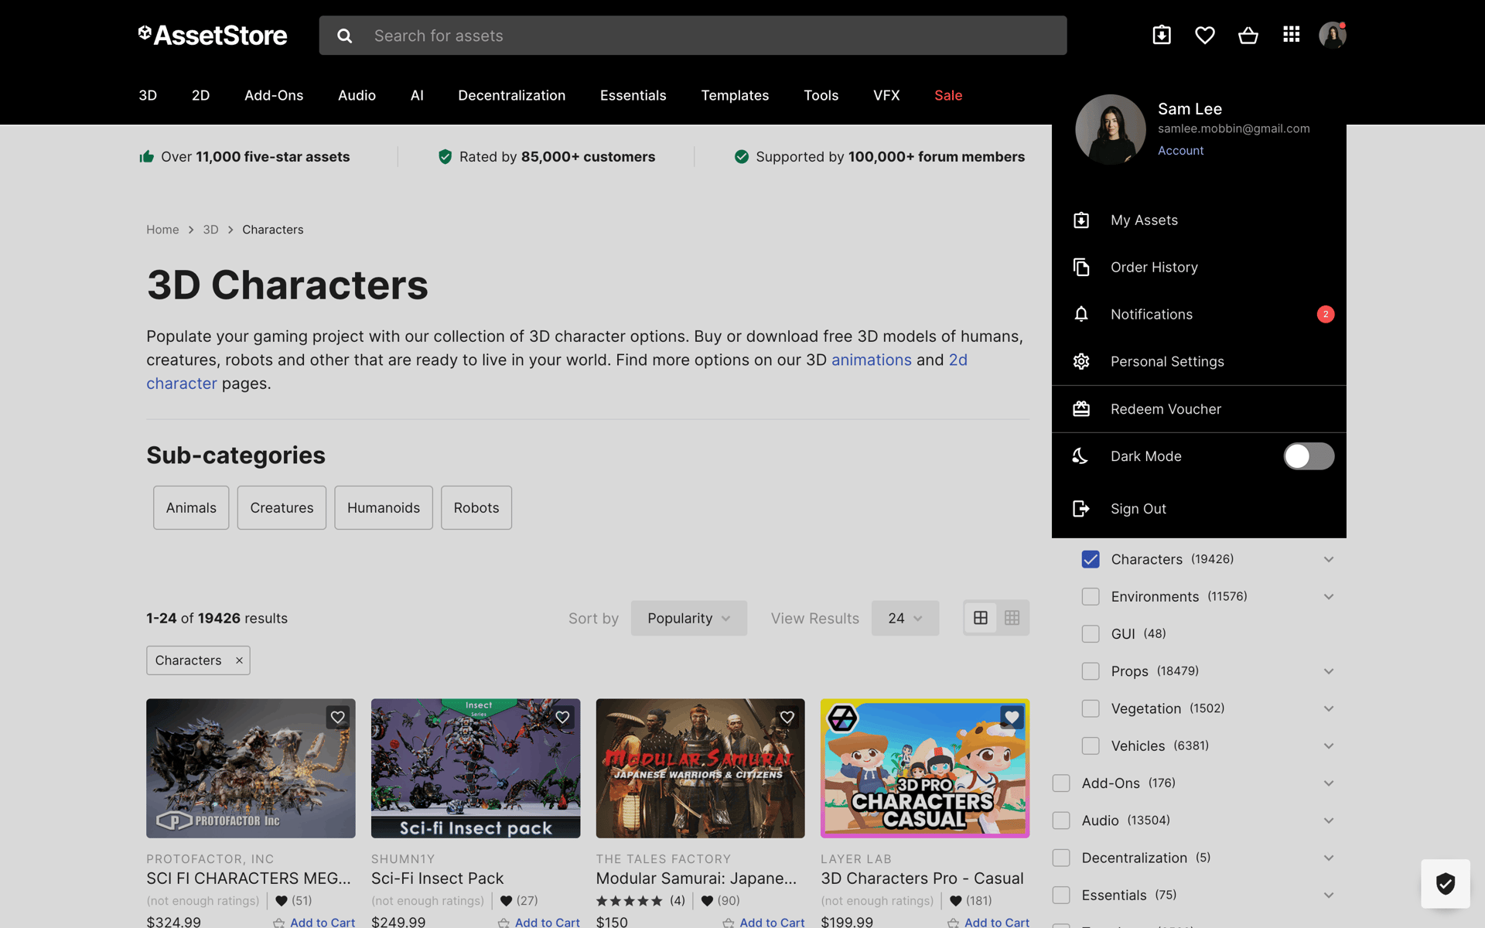Image resolution: width=1485 pixels, height=928 pixels.
Task: Click the Redeem Voucher gift icon
Action: click(1081, 408)
